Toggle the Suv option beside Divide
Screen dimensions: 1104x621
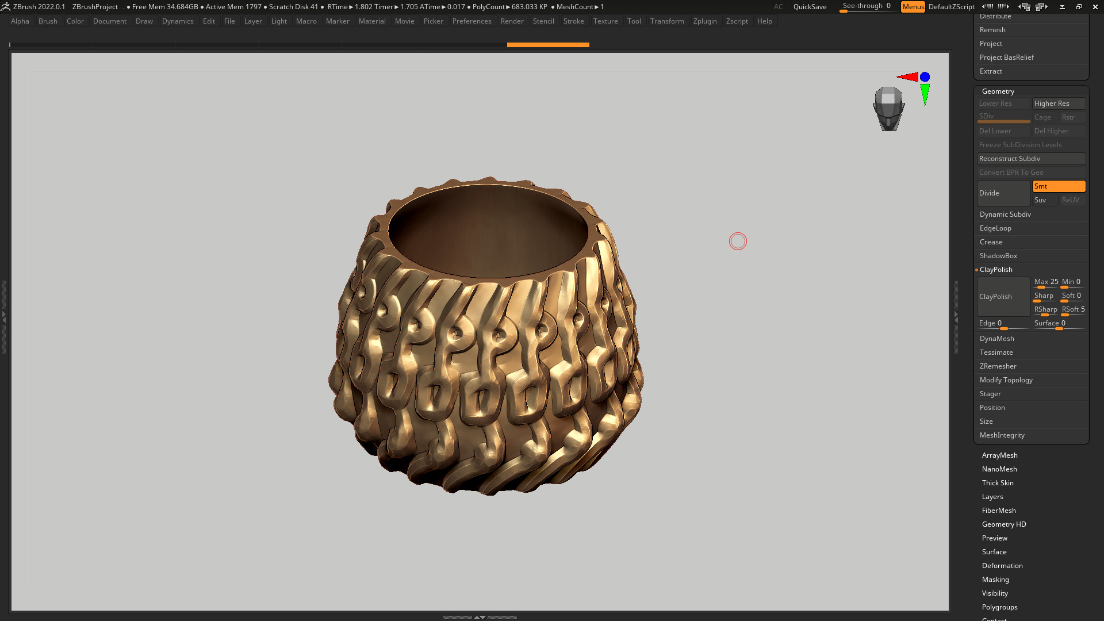point(1045,200)
